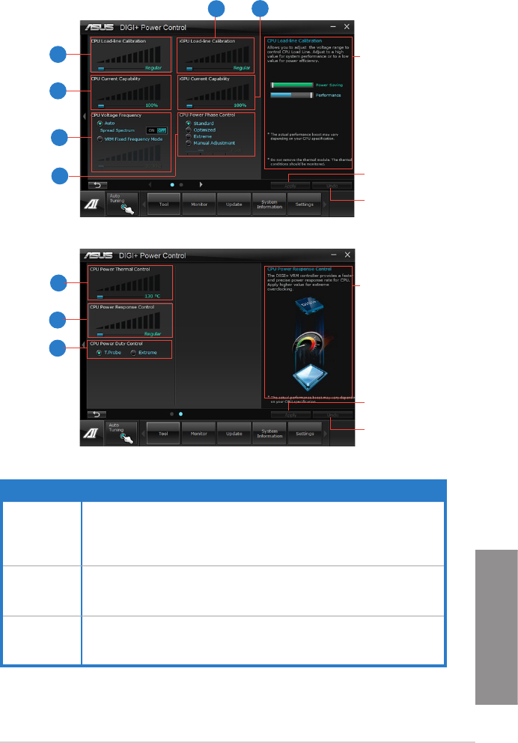Start Auto Tuning in the Power Thermal Control window
This screenshot has width=518, height=743.
(121, 433)
